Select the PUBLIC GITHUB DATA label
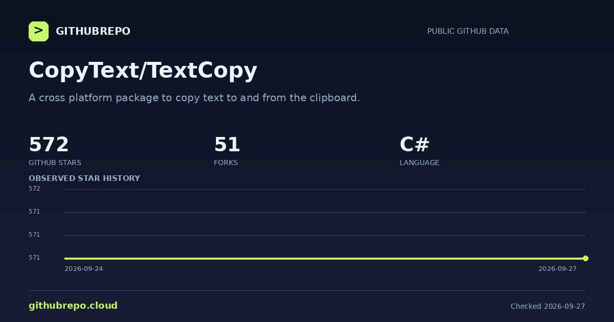This screenshot has height=322, width=614. pyautogui.click(x=468, y=31)
